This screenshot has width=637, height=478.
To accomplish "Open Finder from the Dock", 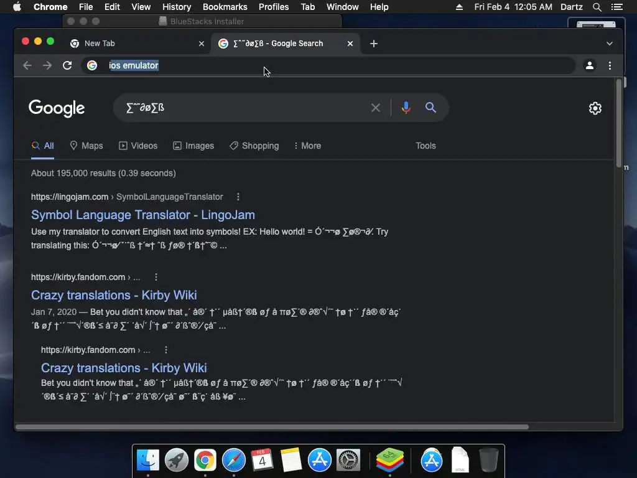I will click(x=148, y=460).
